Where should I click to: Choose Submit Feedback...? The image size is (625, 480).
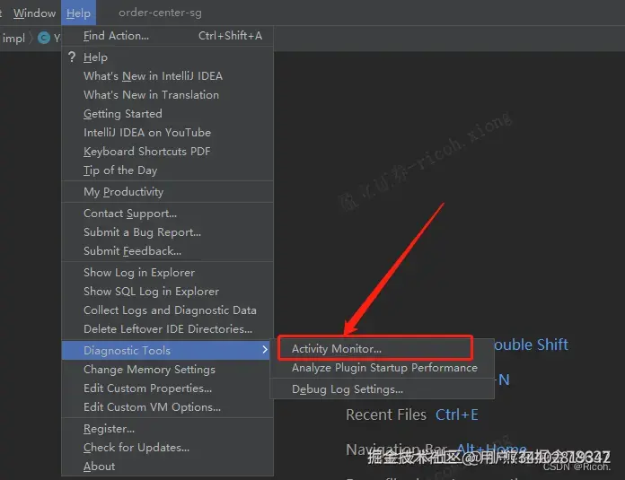click(x=167, y=251)
